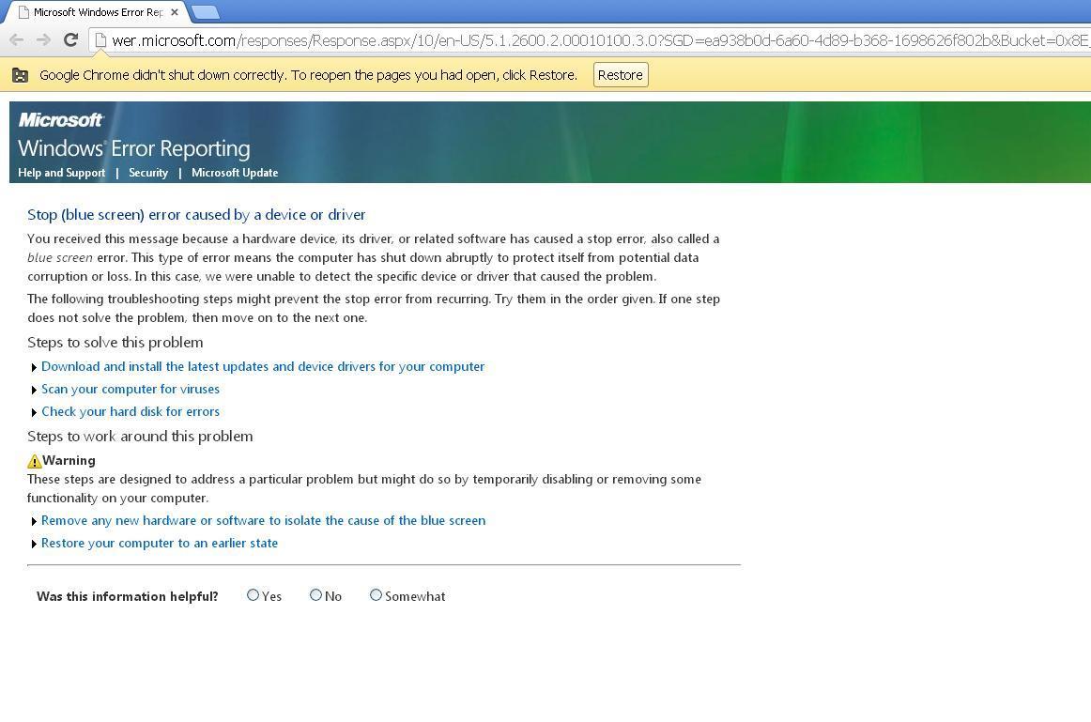Click the Microsoft logo in banner

pyautogui.click(x=60, y=119)
